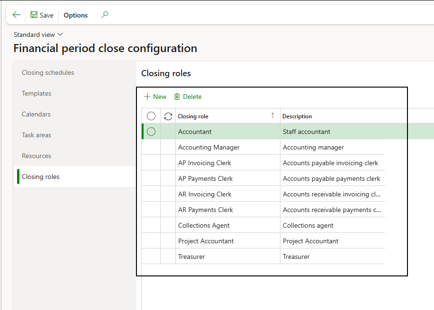
Task: Select the Treasurer closing role cell
Action: pos(191,257)
